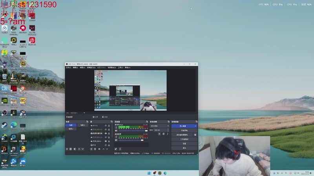Toggle lock on 图像 source
The height and width of the screenshot is (176, 314).
click(x=109, y=145)
